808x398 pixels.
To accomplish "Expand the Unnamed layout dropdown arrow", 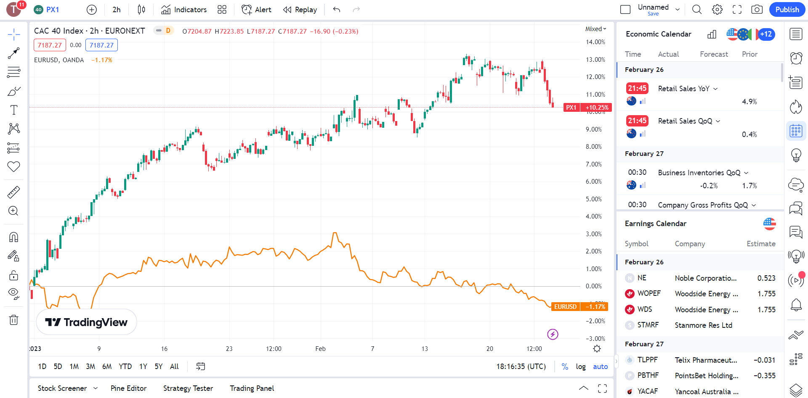I will tap(678, 10).
